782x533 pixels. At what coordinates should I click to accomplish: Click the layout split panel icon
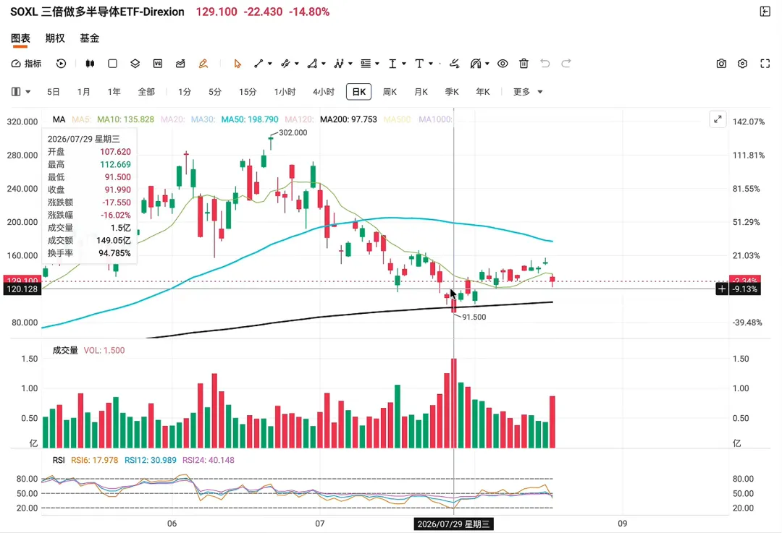(16, 92)
